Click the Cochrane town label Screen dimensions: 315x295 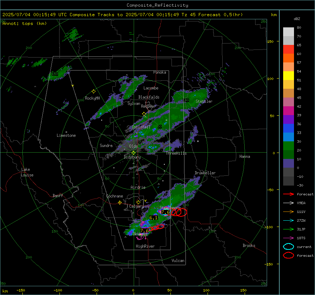(x=114, y=196)
